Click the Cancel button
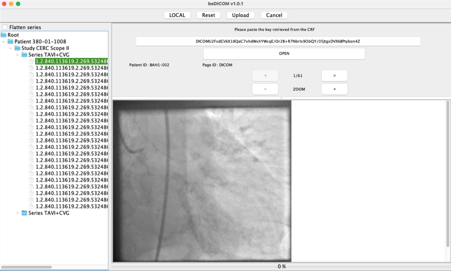This screenshot has width=451, height=271. [274, 15]
